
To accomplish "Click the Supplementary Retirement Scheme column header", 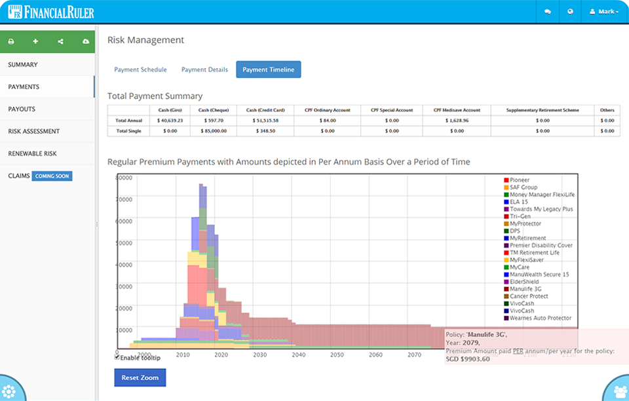I will click(543, 110).
